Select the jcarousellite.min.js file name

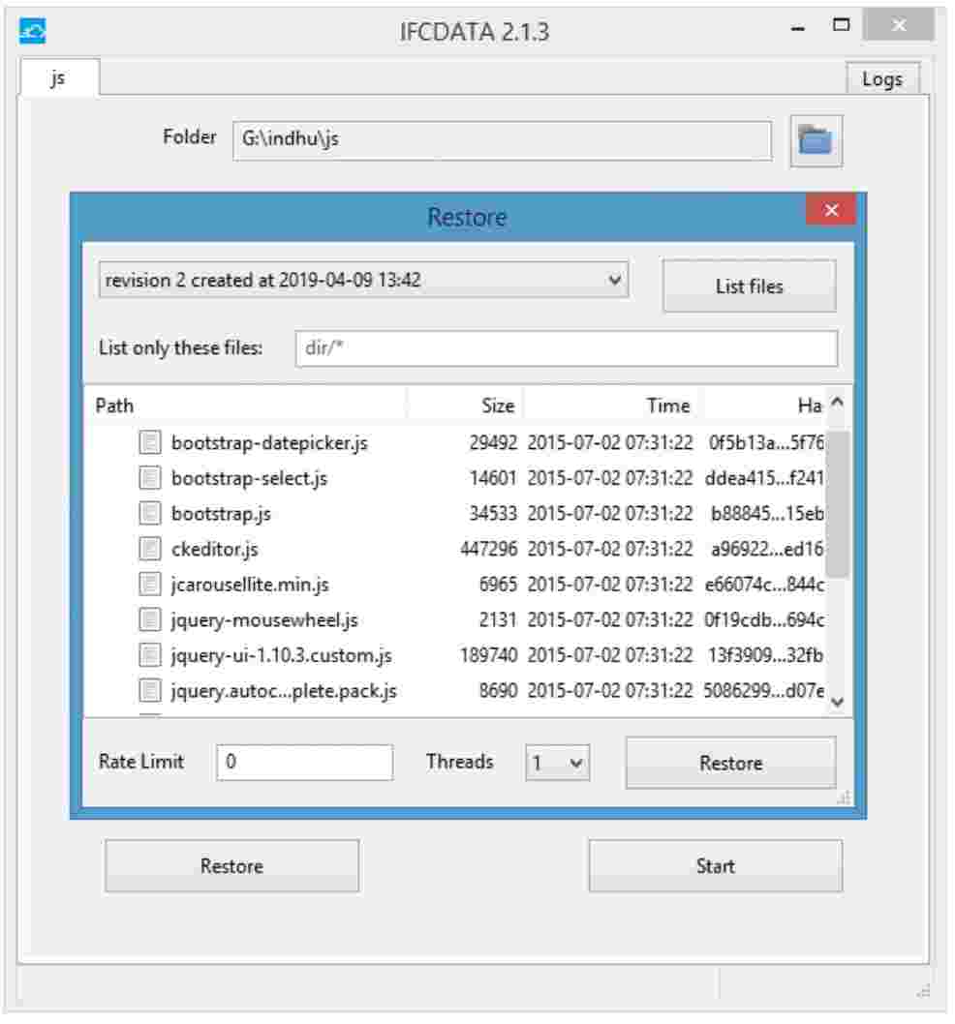click(250, 584)
